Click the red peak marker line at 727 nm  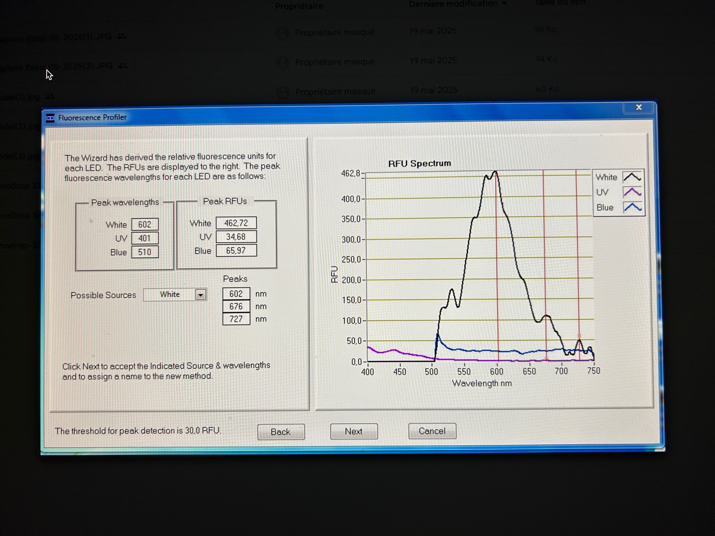(577, 266)
